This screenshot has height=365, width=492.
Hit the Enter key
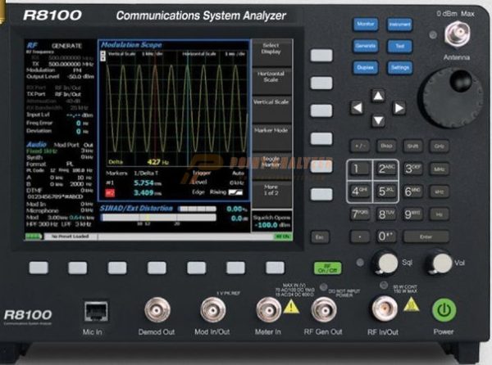click(426, 237)
